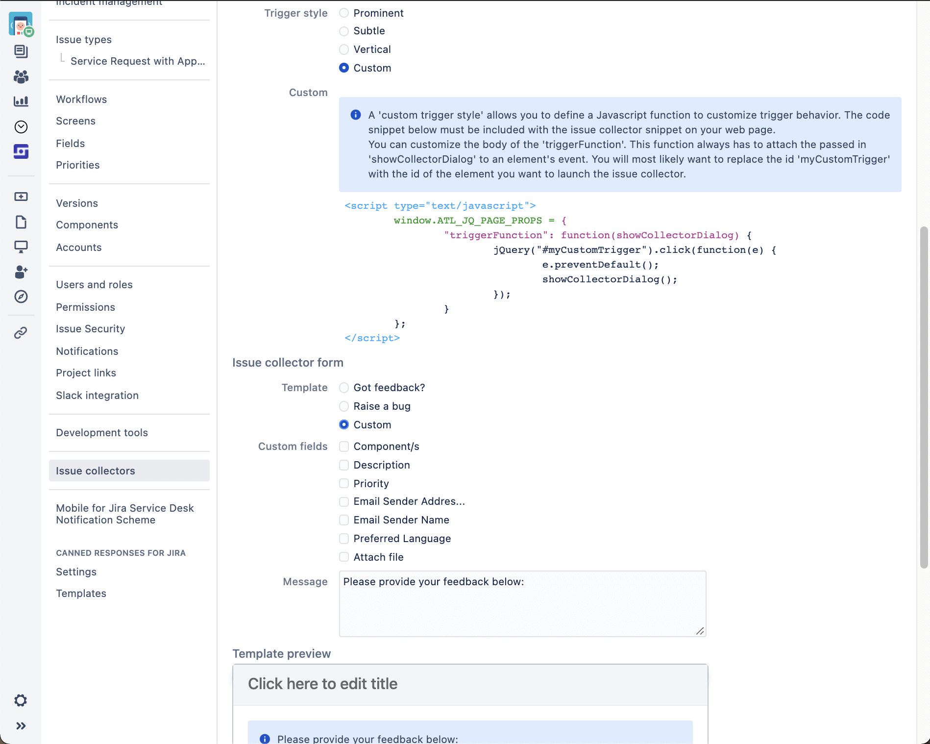Screen dimensions: 930x744
Task: Check the Email Sender Addres... field
Action: coord(344,501)
